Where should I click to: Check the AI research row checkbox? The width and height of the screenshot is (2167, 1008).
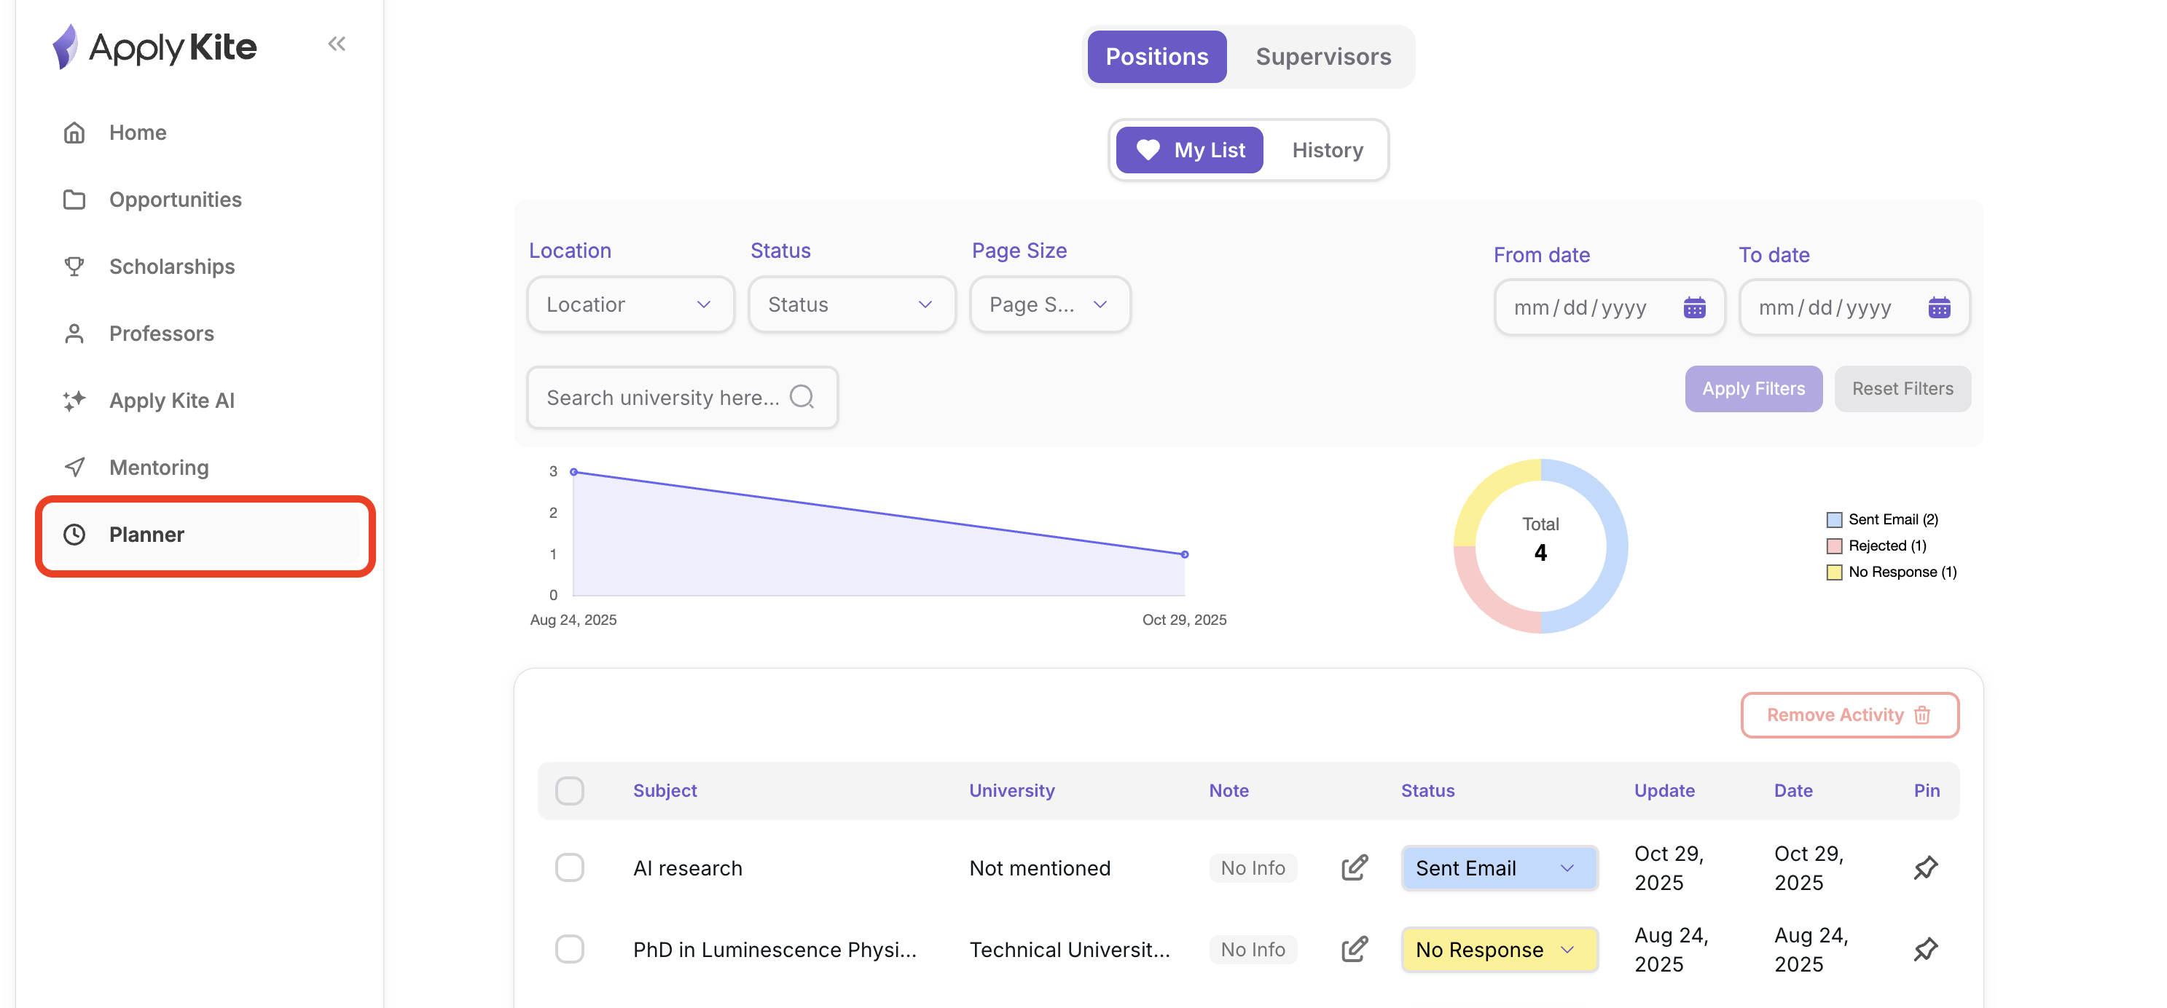(x=571, y=867)
